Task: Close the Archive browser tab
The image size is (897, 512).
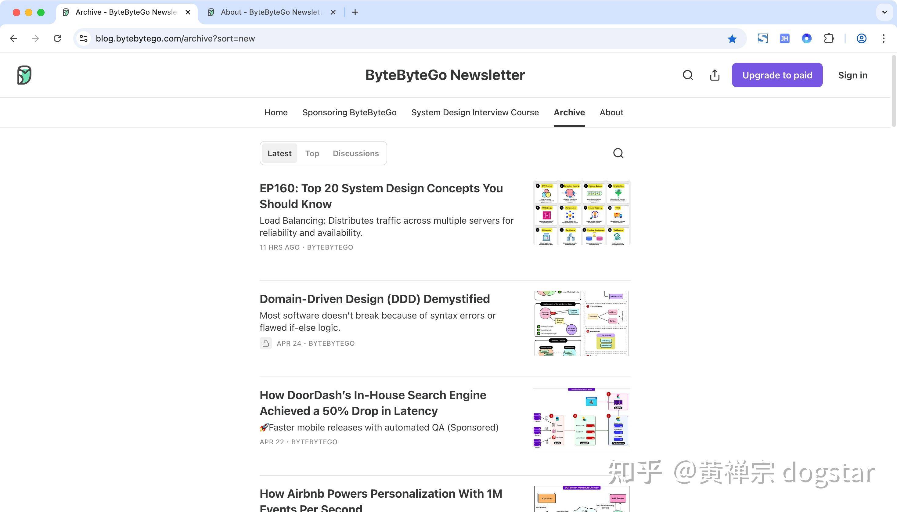Action: pyautogui.click(x=188, y=12)
